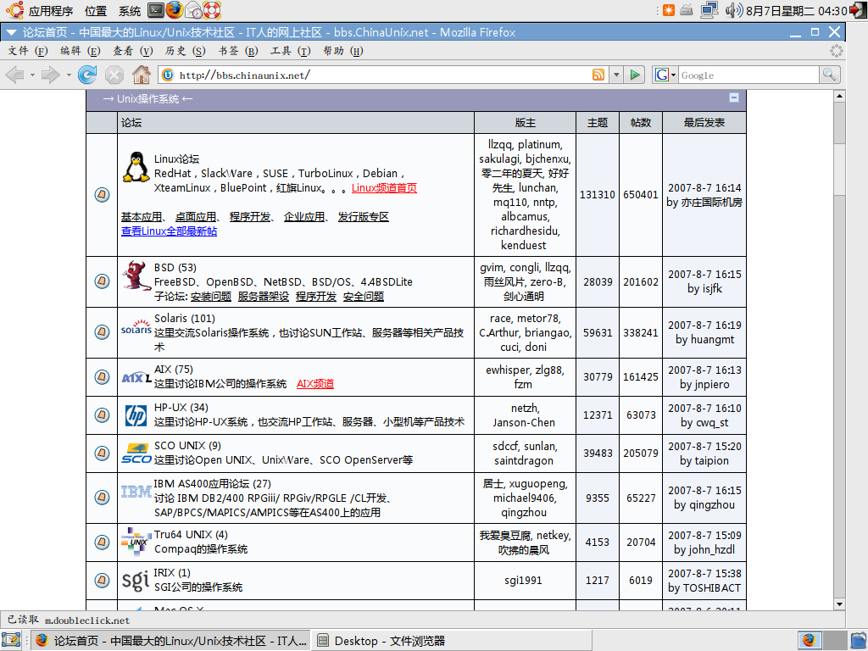Screen dimensions: 868x651
Task: Collapse the Unix操作系统 section
Action: coord(734,98)
